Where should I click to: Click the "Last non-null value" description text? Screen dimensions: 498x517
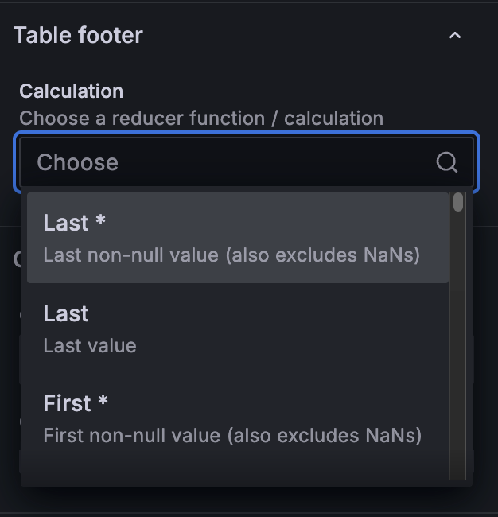(x=231, y=255)
